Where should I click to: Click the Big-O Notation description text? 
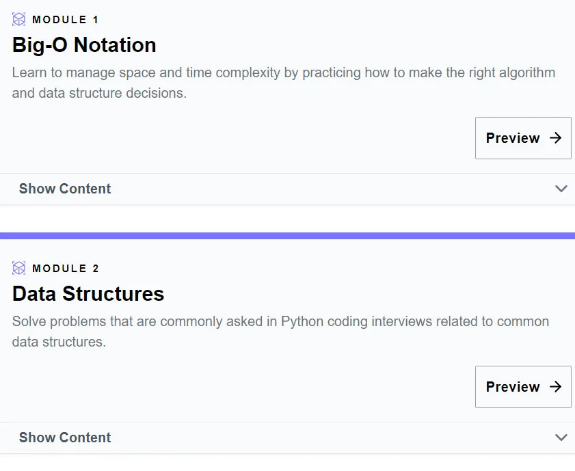(284, 83)
